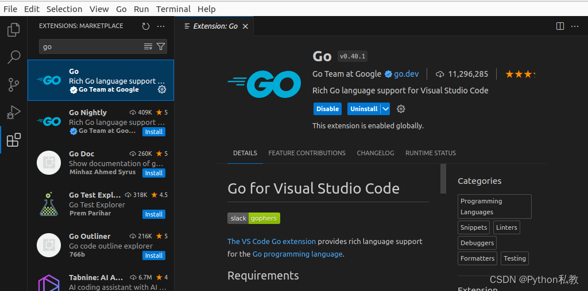Select Go Test Explorer flask icon
Image resolution: width=588 pixels, height=291 pixels.
(x=49, y=204)
